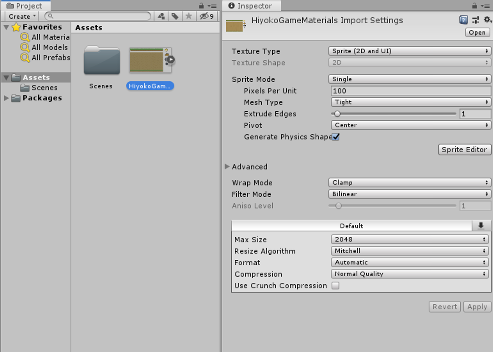Viewport: 493px width, 352px height.
Task: Open the Sprite Editor
Action: click(x=464, y=149)
